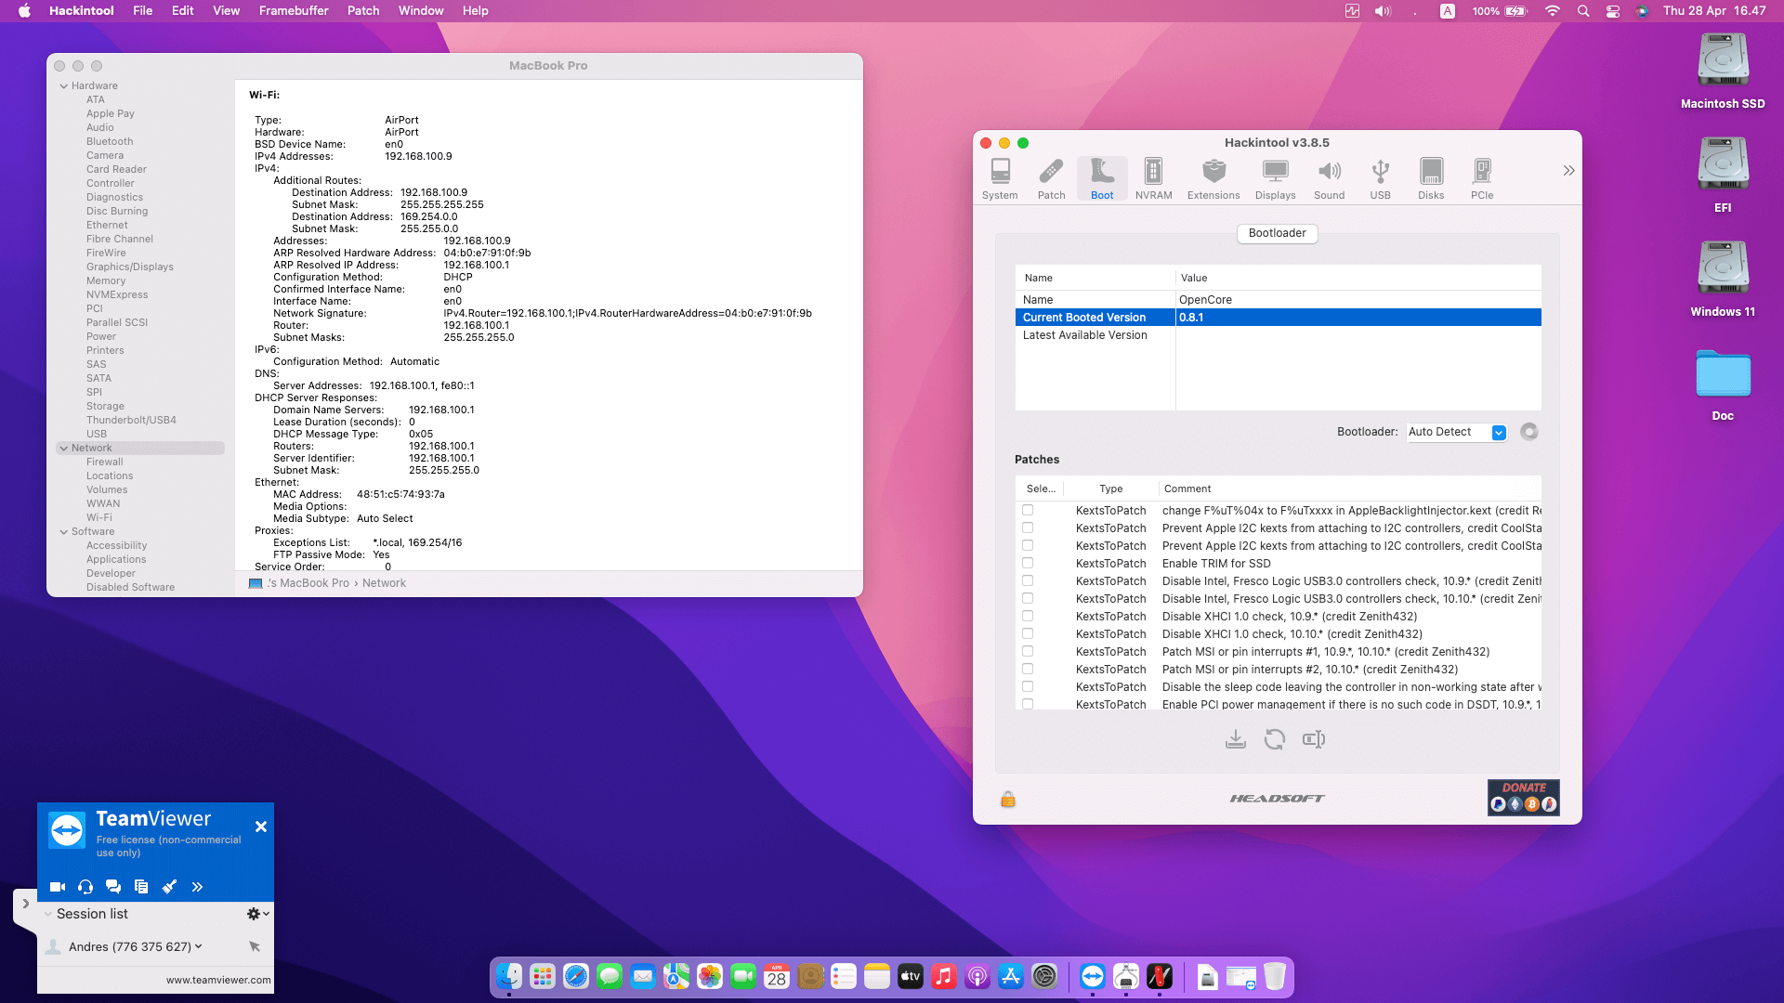Click the Boot icon in Hackintool toolbar
The width and height of the screenshot is (1784, 1003).
click(1102, 178)
